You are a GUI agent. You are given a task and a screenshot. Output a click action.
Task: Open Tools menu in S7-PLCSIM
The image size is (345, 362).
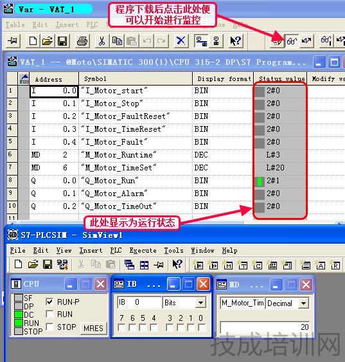coord(173,251)
